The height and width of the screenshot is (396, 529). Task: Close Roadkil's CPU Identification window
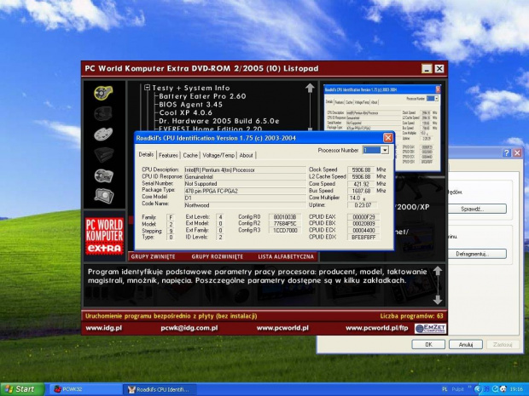388,138
